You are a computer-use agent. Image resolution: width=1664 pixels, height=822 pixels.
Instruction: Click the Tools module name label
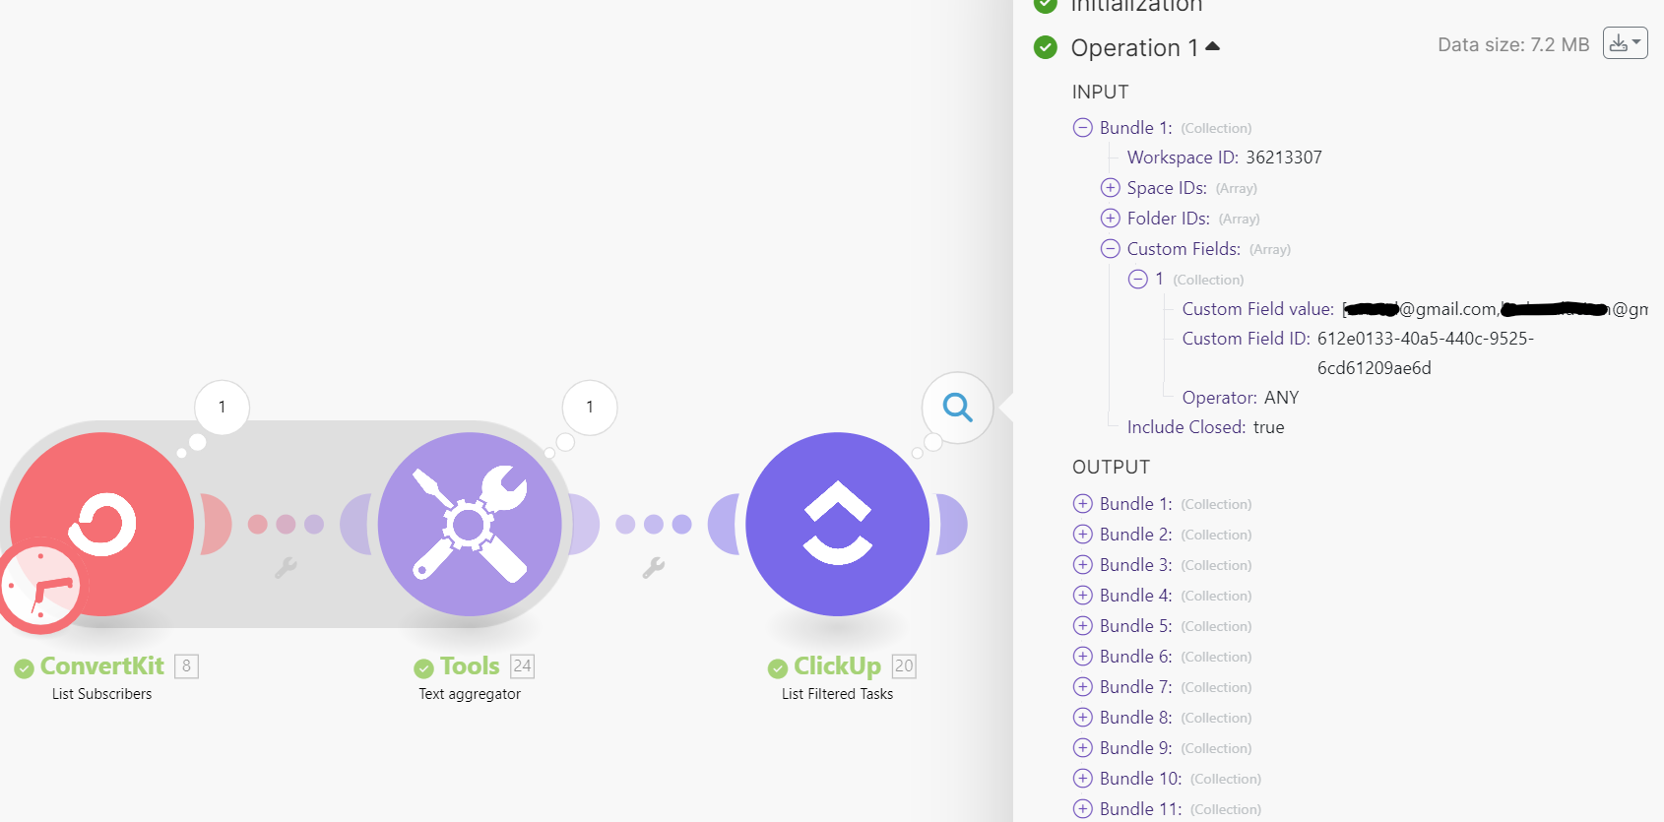coord(470,666)
